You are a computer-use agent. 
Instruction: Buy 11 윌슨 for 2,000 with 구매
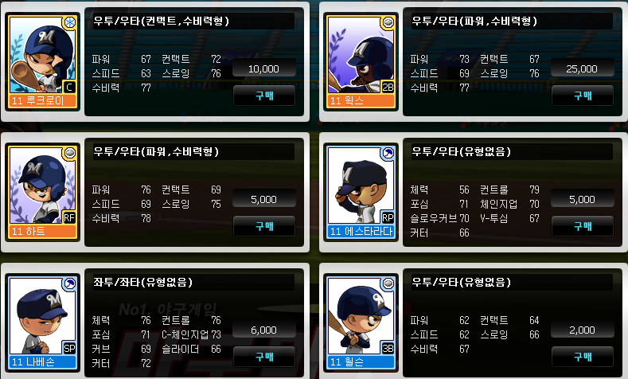[583, 357]
